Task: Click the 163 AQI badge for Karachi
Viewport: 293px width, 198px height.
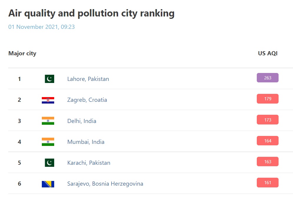Action: (x=267, y=162)
